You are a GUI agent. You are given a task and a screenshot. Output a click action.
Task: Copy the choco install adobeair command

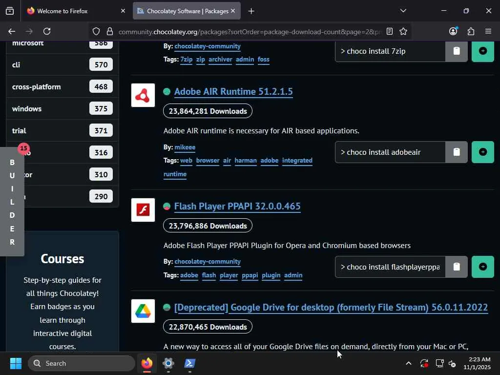click(x=457, y=152)
